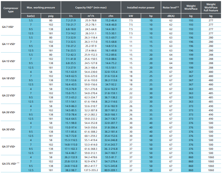Image resolution: width=223 pixels, height=174 pixels.
Task: Select the 'l/s' unit subheader
Action: pos(71,16)
